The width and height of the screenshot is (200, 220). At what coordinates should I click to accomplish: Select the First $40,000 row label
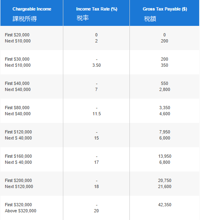17,83
